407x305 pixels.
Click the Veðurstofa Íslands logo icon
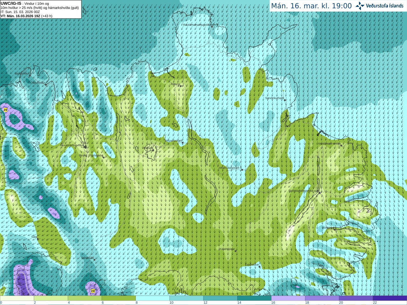[360, 6]
